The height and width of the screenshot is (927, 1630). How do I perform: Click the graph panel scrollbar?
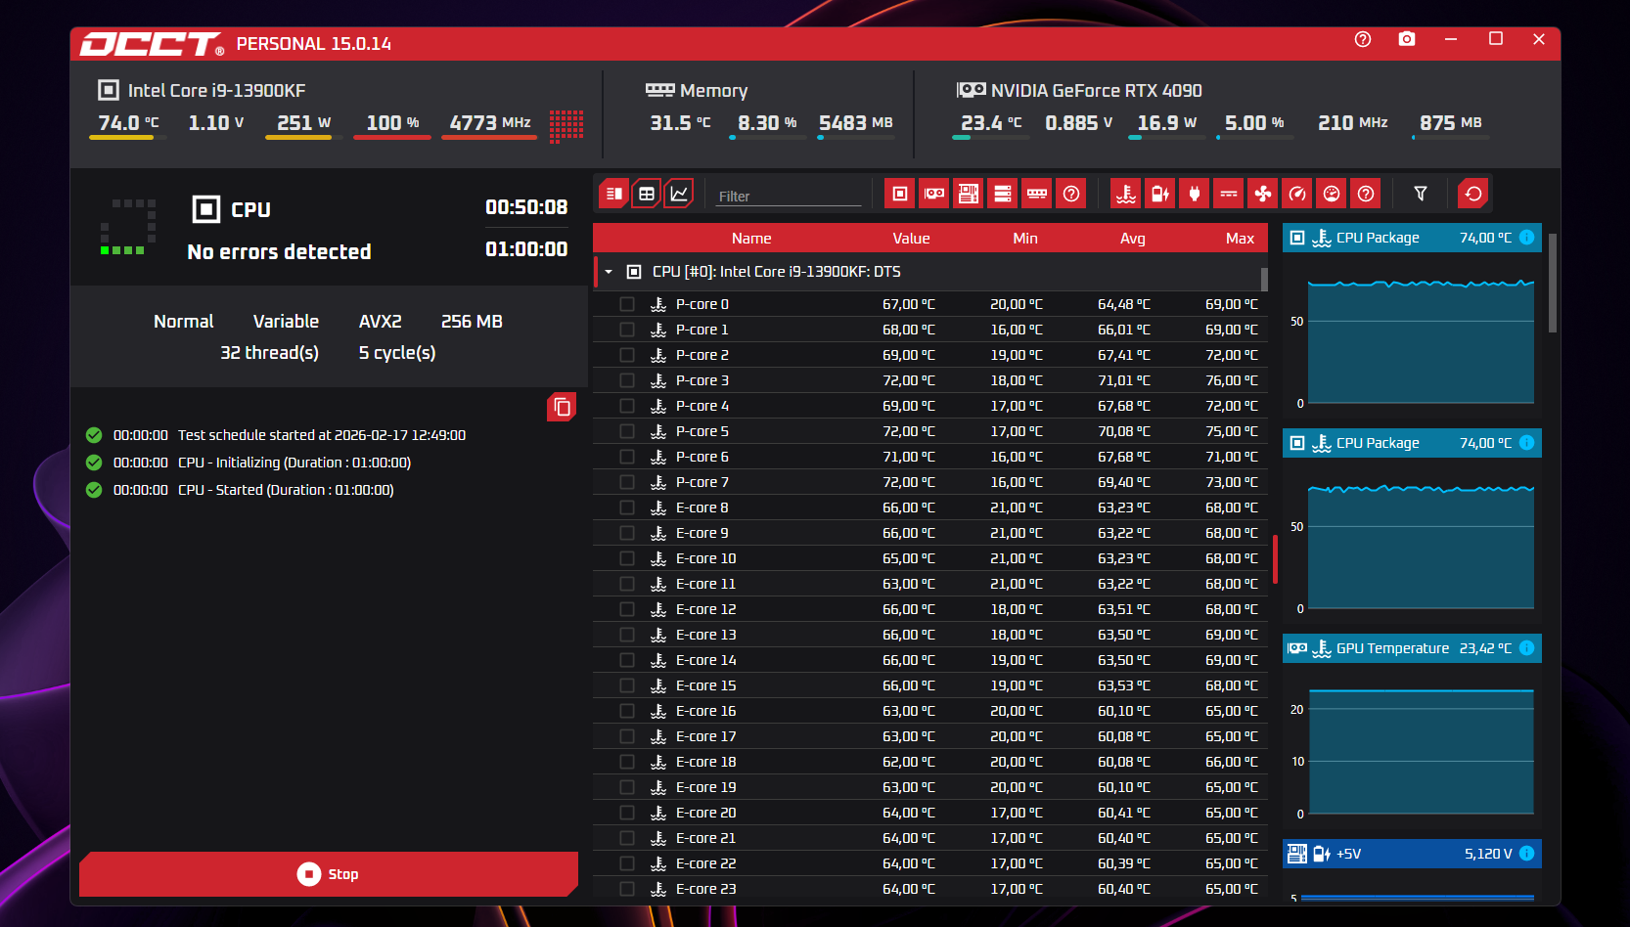coord(1552,284)
